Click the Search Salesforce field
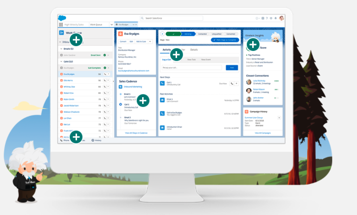Screen dimensions: 357x215 171,18
